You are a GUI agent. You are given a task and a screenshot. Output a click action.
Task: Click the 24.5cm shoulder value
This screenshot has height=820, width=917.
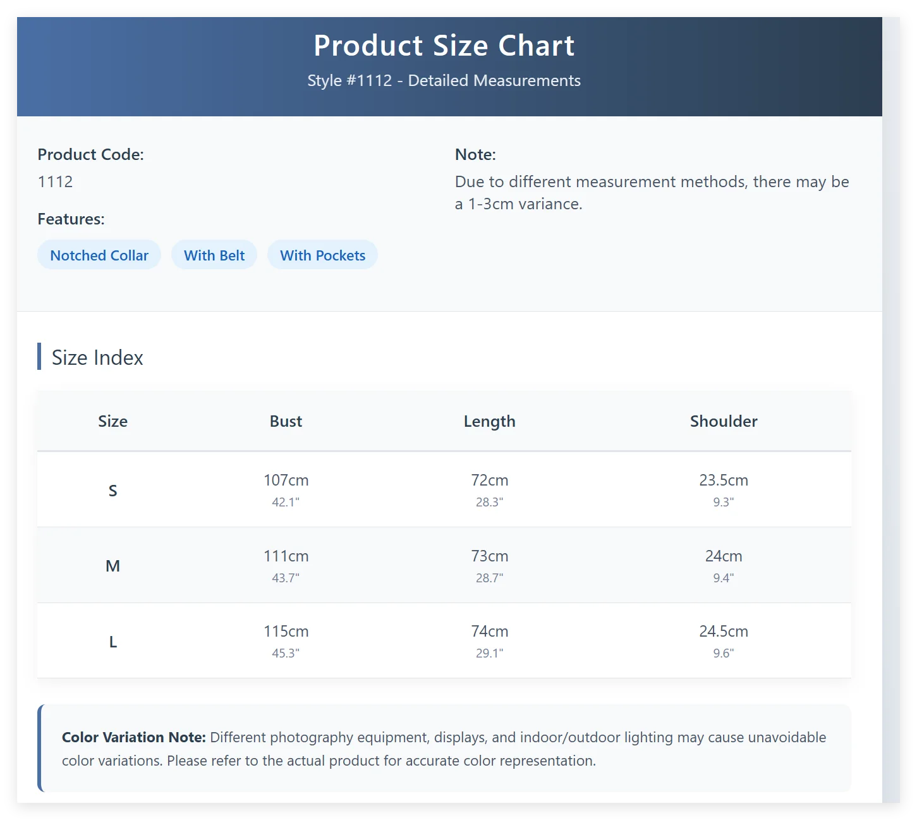click(x=724, y=631)
